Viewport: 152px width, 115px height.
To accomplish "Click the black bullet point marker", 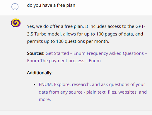I will pos(34,85).
